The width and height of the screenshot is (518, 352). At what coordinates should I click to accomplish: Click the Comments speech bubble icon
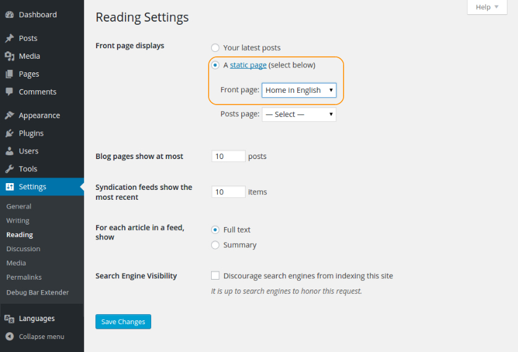point(9,92)
